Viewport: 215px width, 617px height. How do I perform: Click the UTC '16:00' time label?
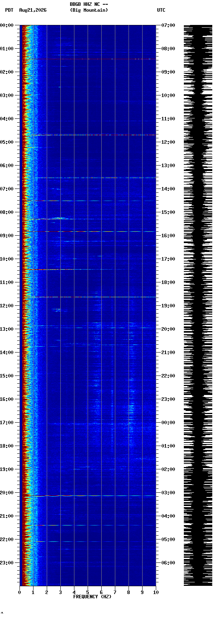coord(168,236)
